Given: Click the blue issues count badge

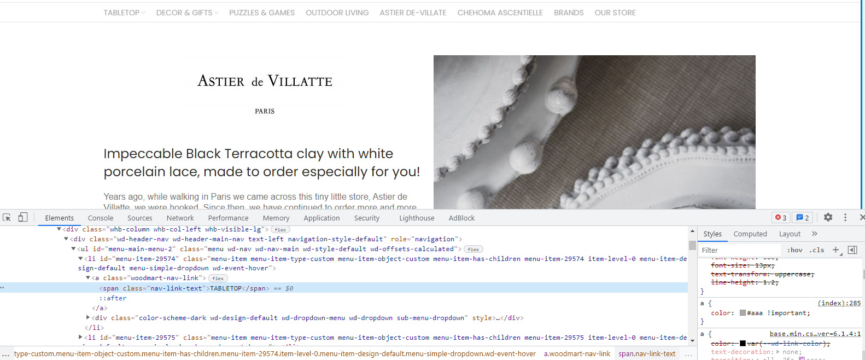Looking at the screenshot, I should pos(802,218).
